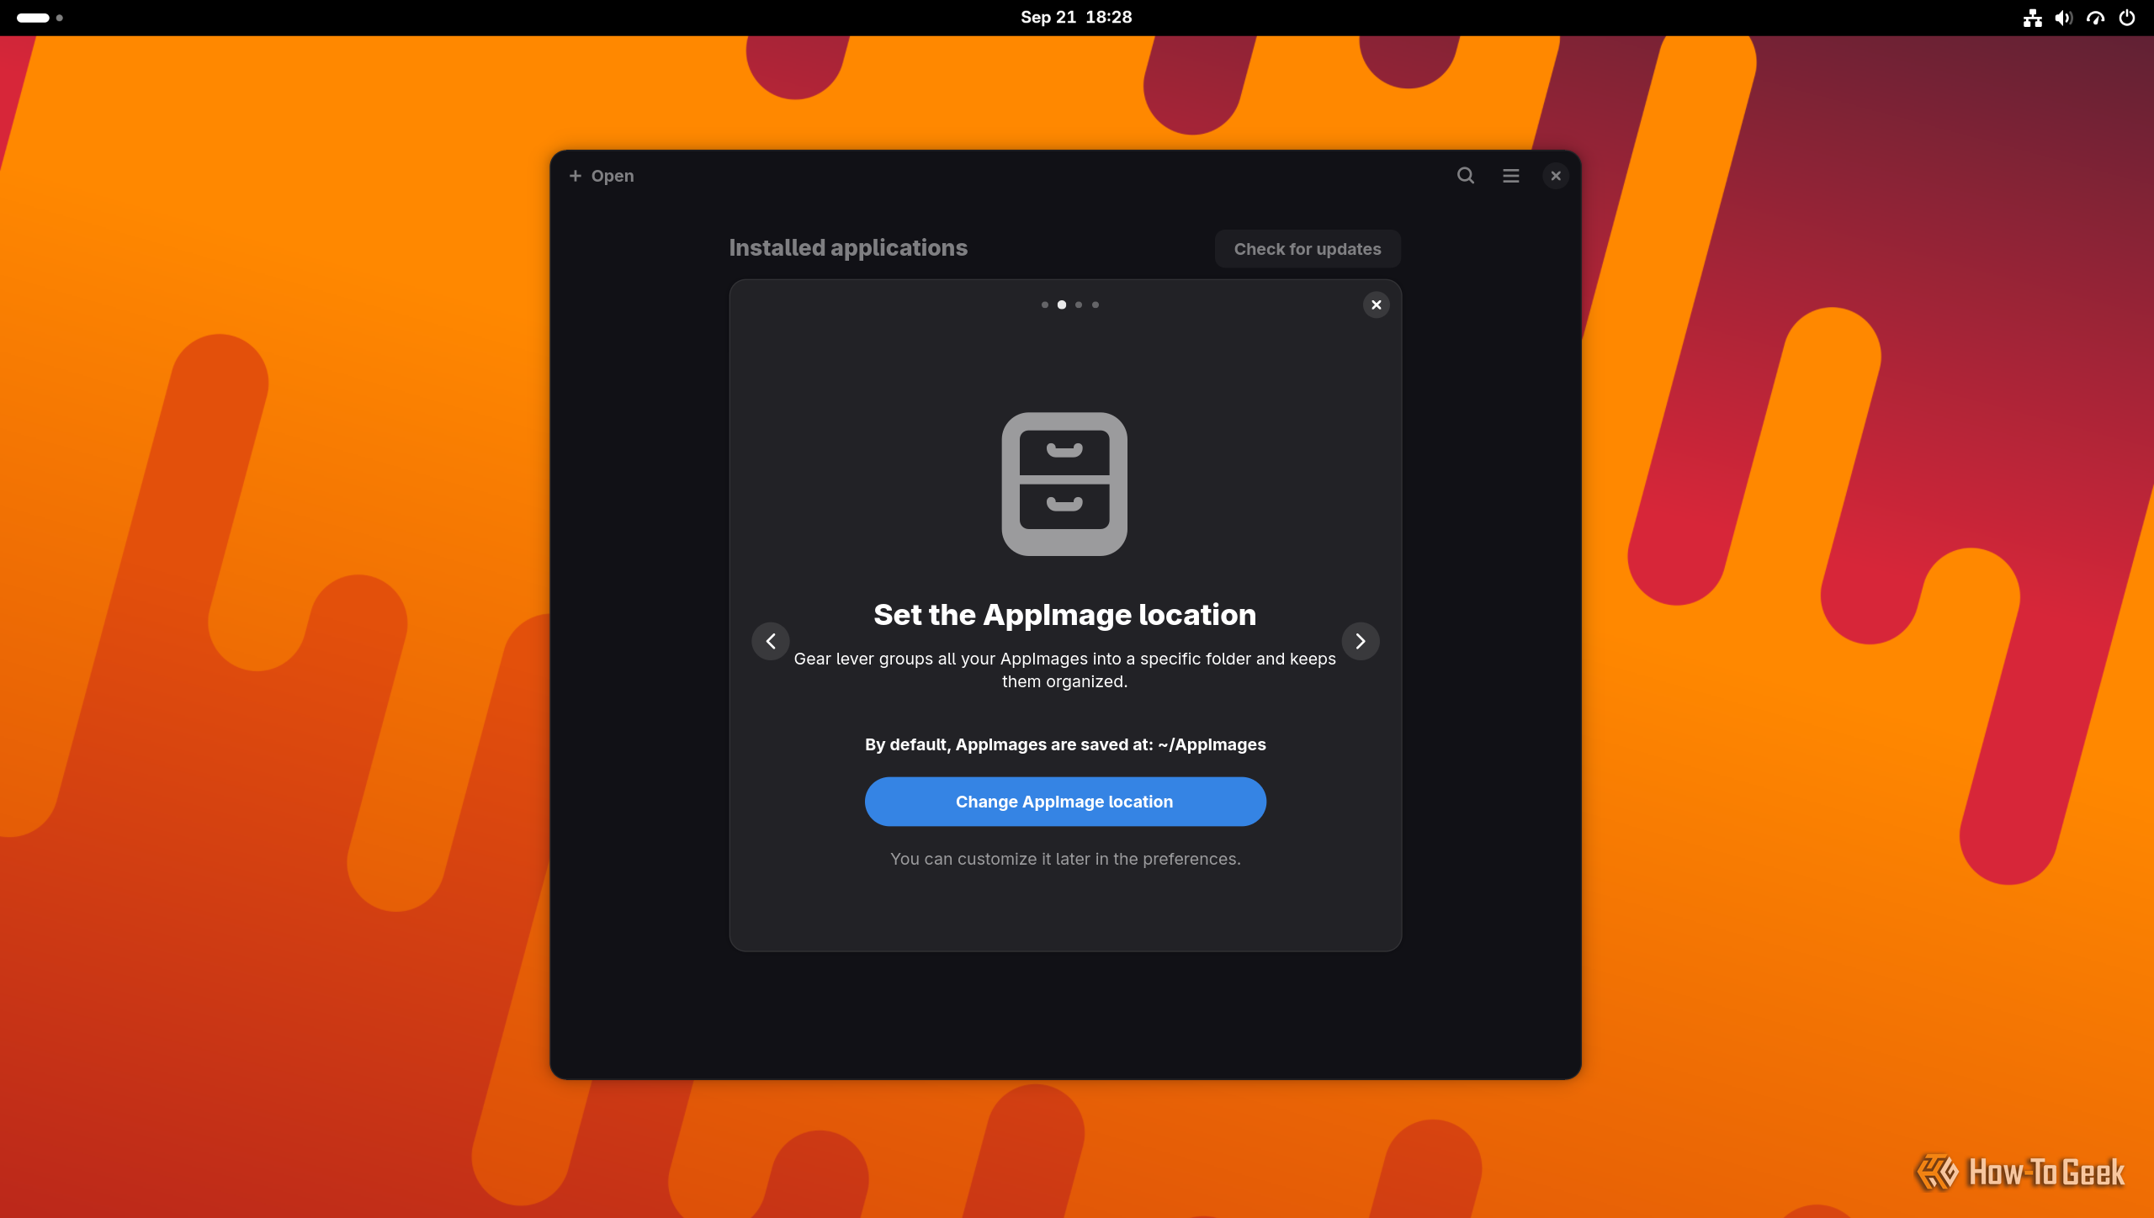Click Check for updates button

(x=1308, y=249)
